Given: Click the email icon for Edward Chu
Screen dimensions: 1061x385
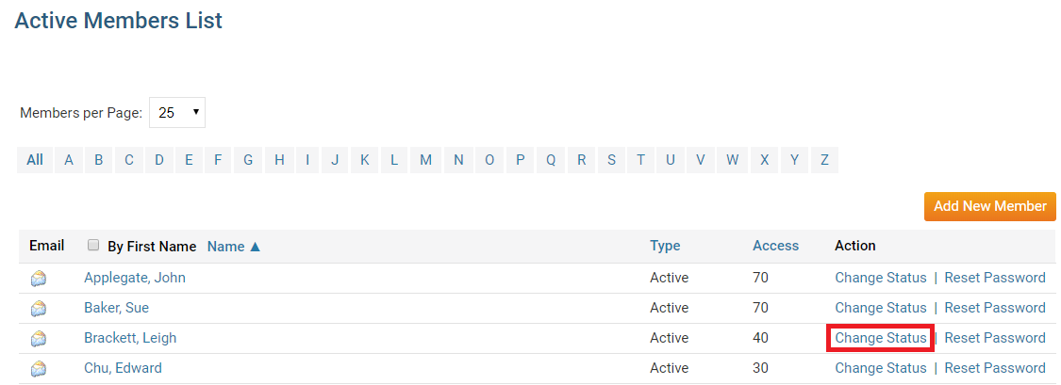Looking at the screenshot, I should tap(38, 368).
